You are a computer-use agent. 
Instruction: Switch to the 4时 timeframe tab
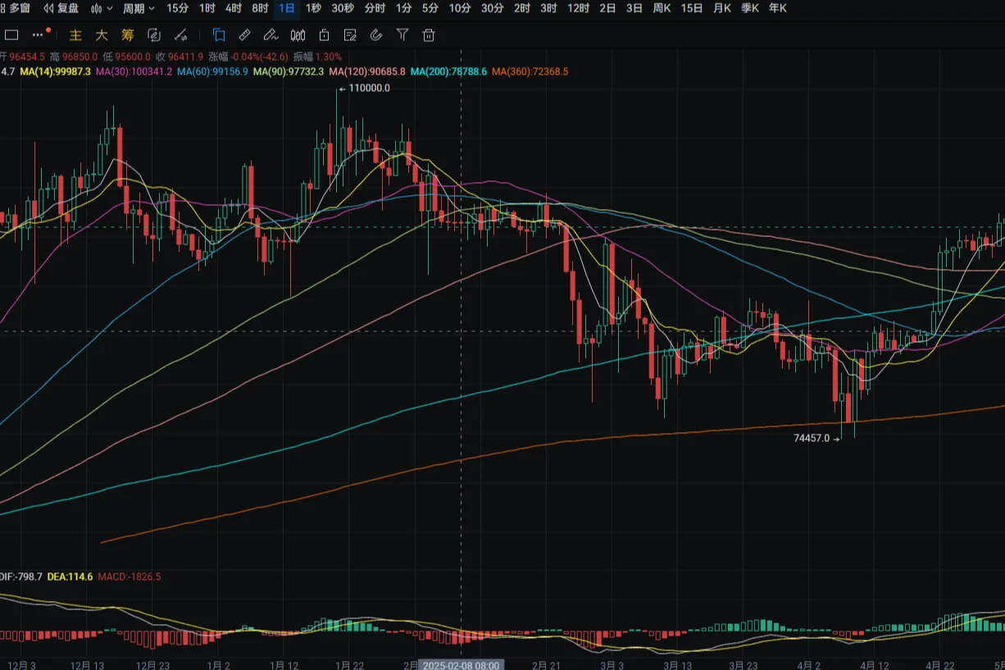coord(234,8)
